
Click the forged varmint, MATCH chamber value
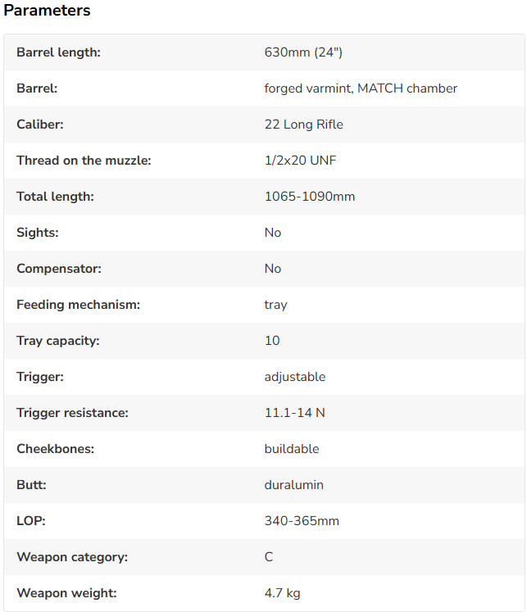tap(361, 88)
